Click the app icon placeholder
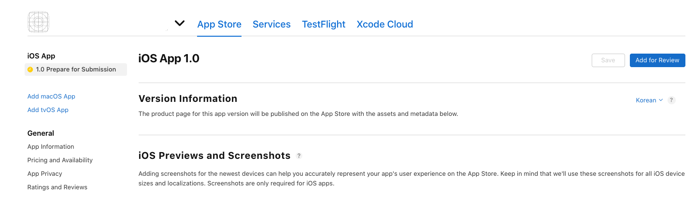 click(39, 22)
